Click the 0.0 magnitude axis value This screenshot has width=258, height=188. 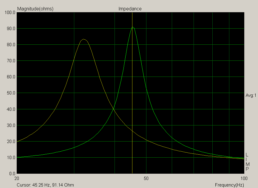coord(12,174)
